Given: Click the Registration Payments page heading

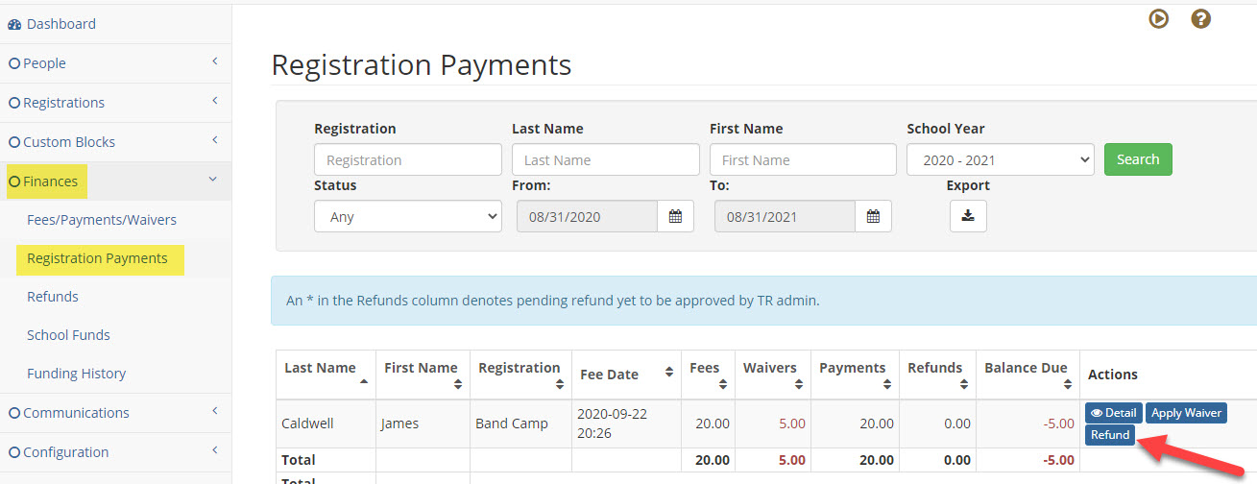Looking at the screenshot, I should tap(422, 65).
